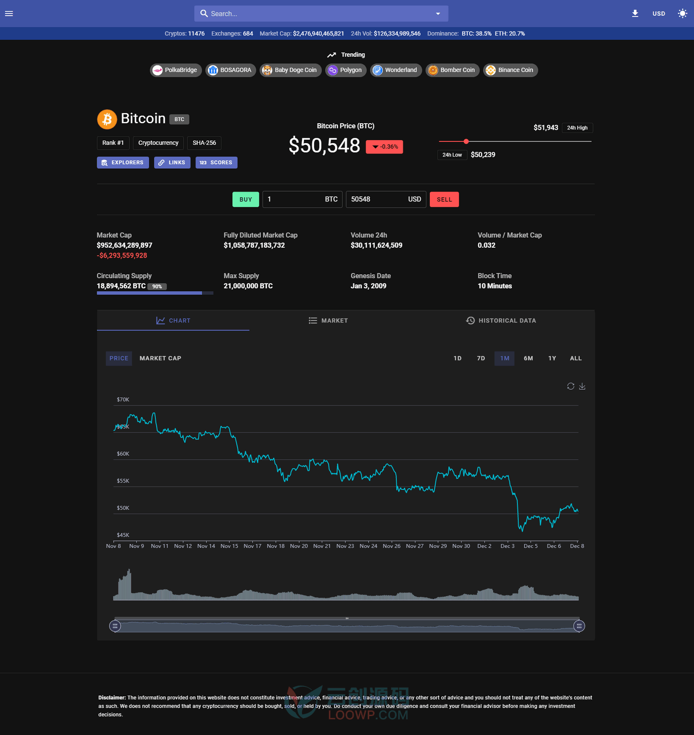
Task: Open the LINKS dropdown button
Action: tap(172, 163)
